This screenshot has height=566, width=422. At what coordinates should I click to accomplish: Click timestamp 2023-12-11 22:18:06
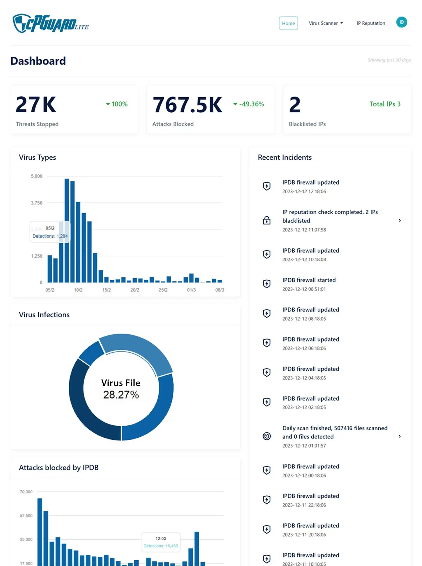coord(304,505)
